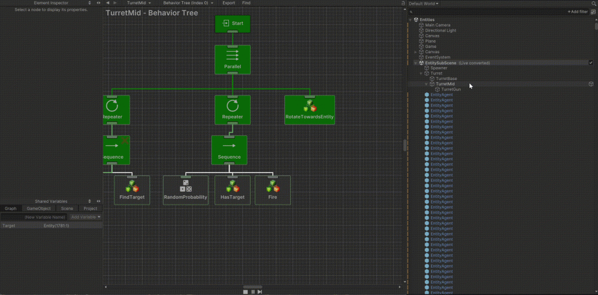Viewport: 598px width, 295px height.
Task: Select the RotateTowardsEntity task node
Action: (x=310, y=109)
